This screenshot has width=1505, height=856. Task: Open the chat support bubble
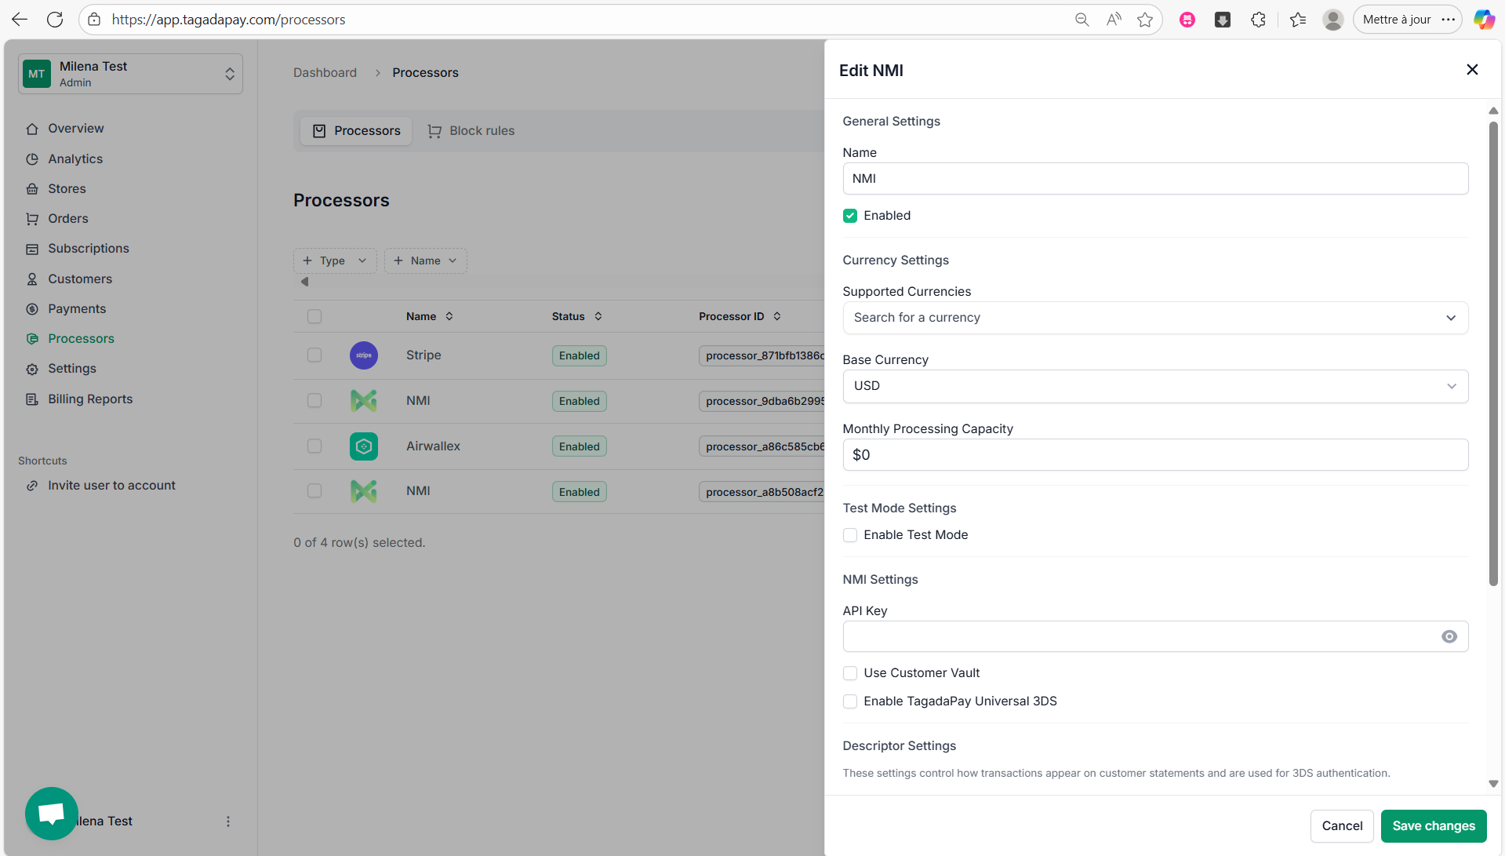pyautogui.click(x=52, y=813)
